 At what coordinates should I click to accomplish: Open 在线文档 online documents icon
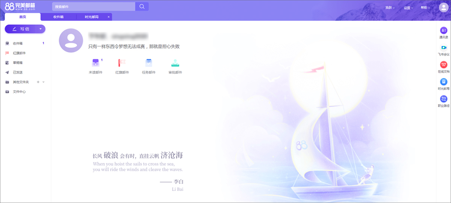click(443, 65)
